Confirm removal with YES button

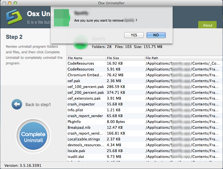(134, 35)
